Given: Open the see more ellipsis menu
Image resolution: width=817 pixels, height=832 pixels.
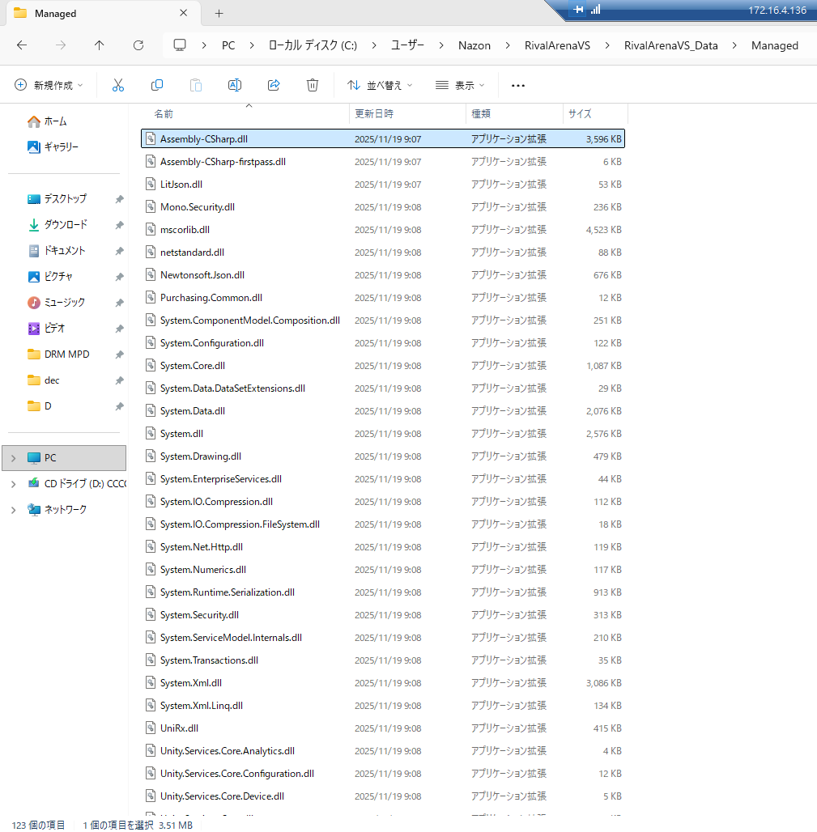Looking at the screenshot, I should pyautogui.click(x=518, y=85).
